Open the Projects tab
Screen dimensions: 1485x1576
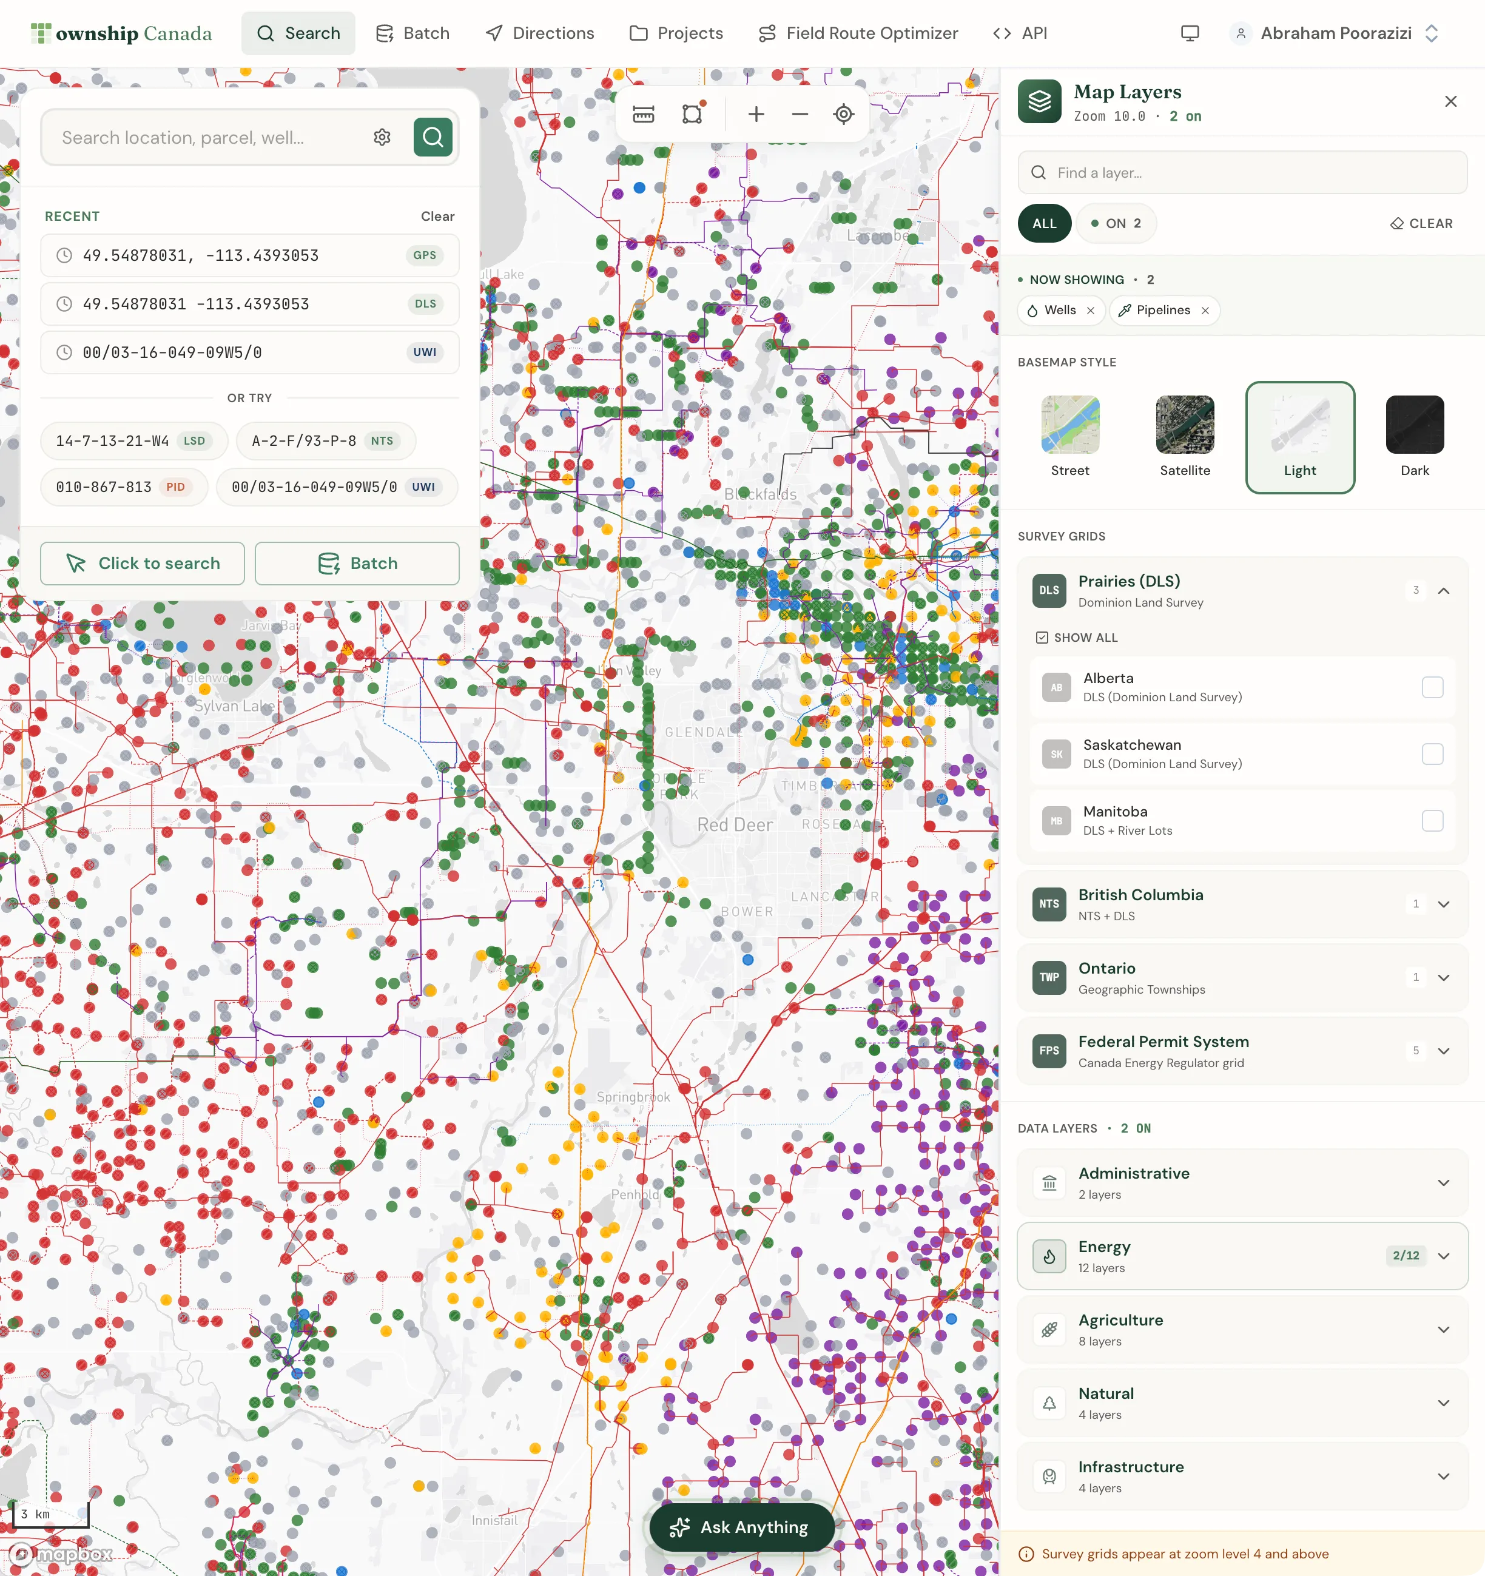coord(676,33)
